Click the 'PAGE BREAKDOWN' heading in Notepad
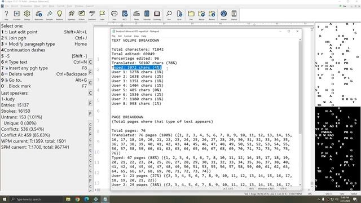 tap(127, 117)
